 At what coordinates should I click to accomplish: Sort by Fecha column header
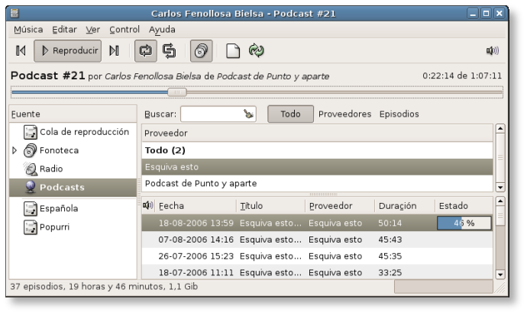coord(171,206)
